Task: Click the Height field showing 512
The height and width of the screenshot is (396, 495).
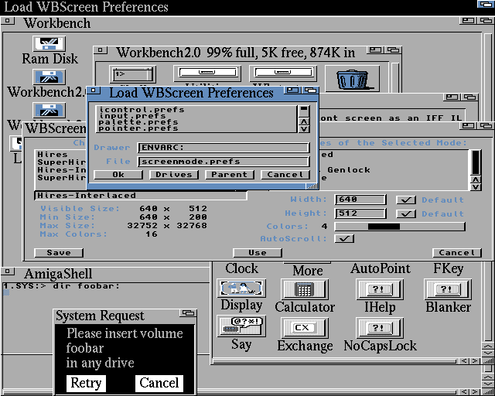Action: 360,213
